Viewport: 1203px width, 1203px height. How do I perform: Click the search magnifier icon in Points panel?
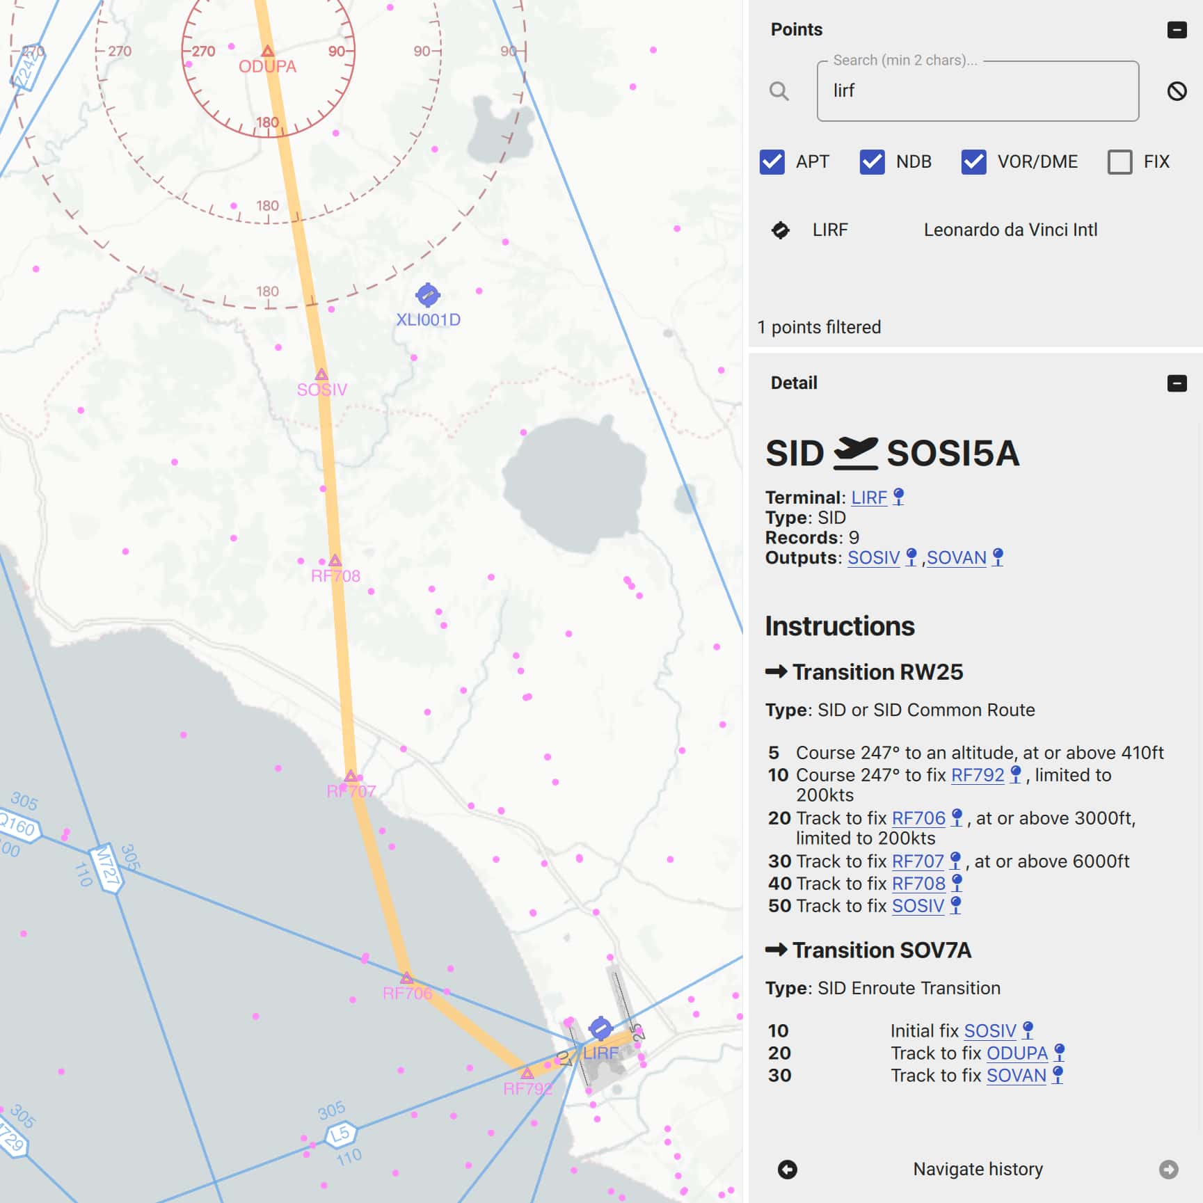click(x=779, y=91)
